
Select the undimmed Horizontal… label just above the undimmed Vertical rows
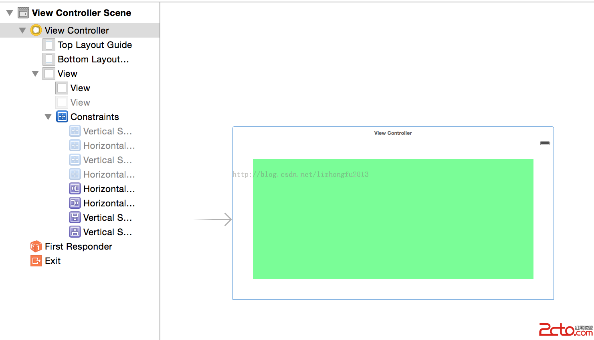109,203
